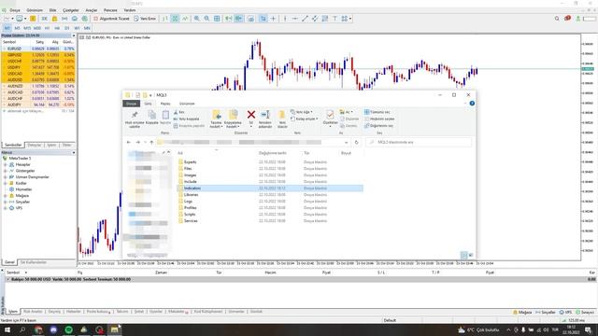598x336 pixels.
Task: Select the horizontal line drawing tool
Action: pyautogui.click(x=295, y=19)
